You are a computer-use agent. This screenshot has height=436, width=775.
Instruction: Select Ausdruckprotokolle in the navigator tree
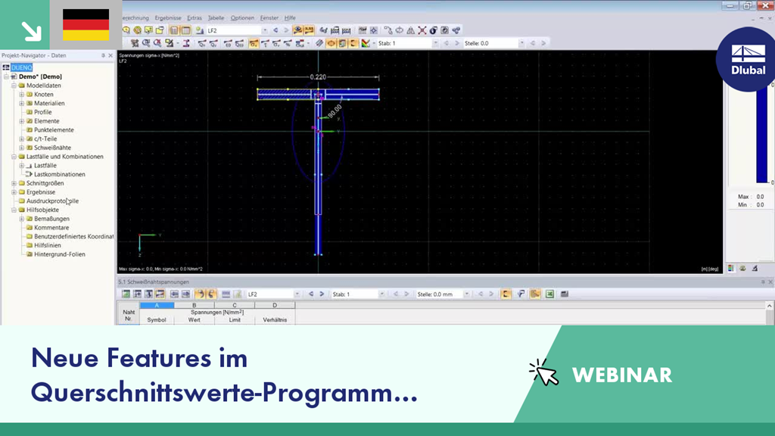[x=52, y=201]
